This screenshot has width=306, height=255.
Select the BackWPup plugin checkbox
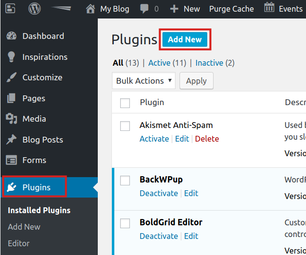125,180
